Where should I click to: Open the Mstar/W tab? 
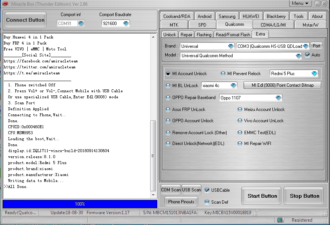[x=311, y=25]
